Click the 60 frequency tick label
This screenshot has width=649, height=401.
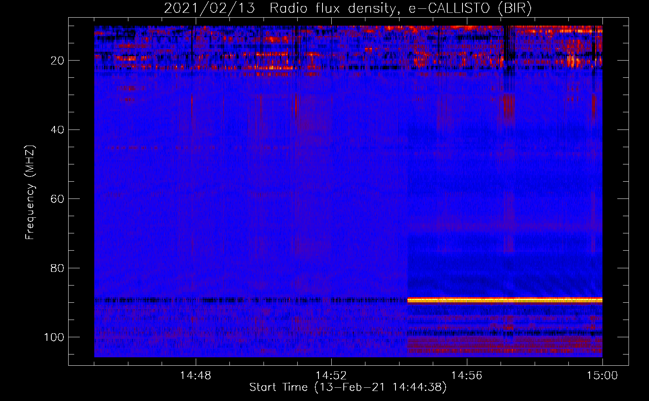coord(58,199)
